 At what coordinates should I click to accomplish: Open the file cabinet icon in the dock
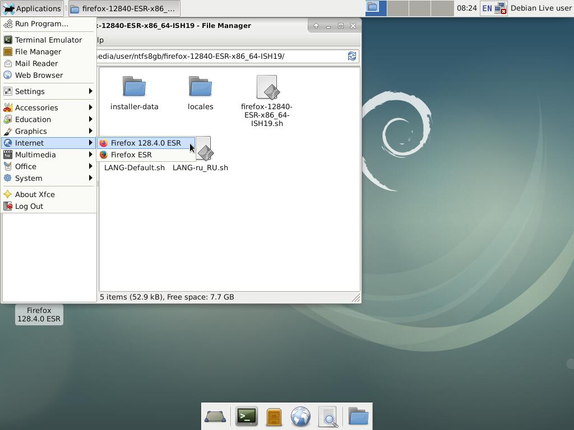tap(274, 417)
